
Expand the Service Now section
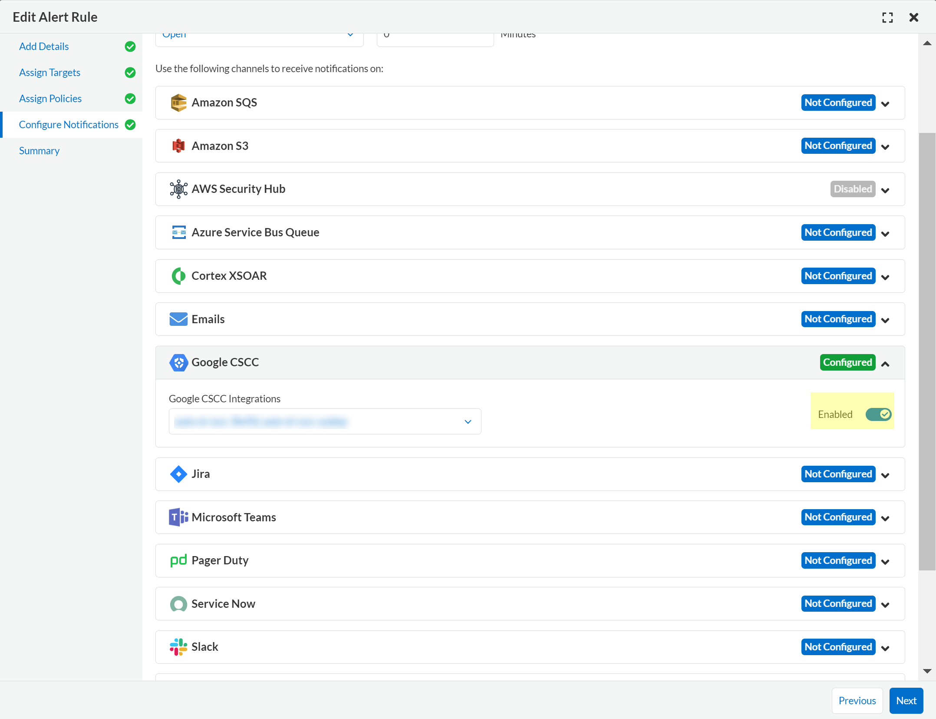(x=886, y=605)
